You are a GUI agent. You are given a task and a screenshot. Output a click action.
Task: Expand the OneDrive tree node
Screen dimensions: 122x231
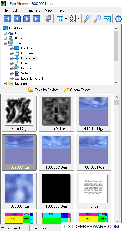pos(5,33)
